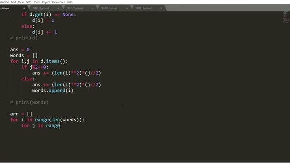Click the line 'arr = []'
This screenshot has width=290, height=163.
click(21, 114)
